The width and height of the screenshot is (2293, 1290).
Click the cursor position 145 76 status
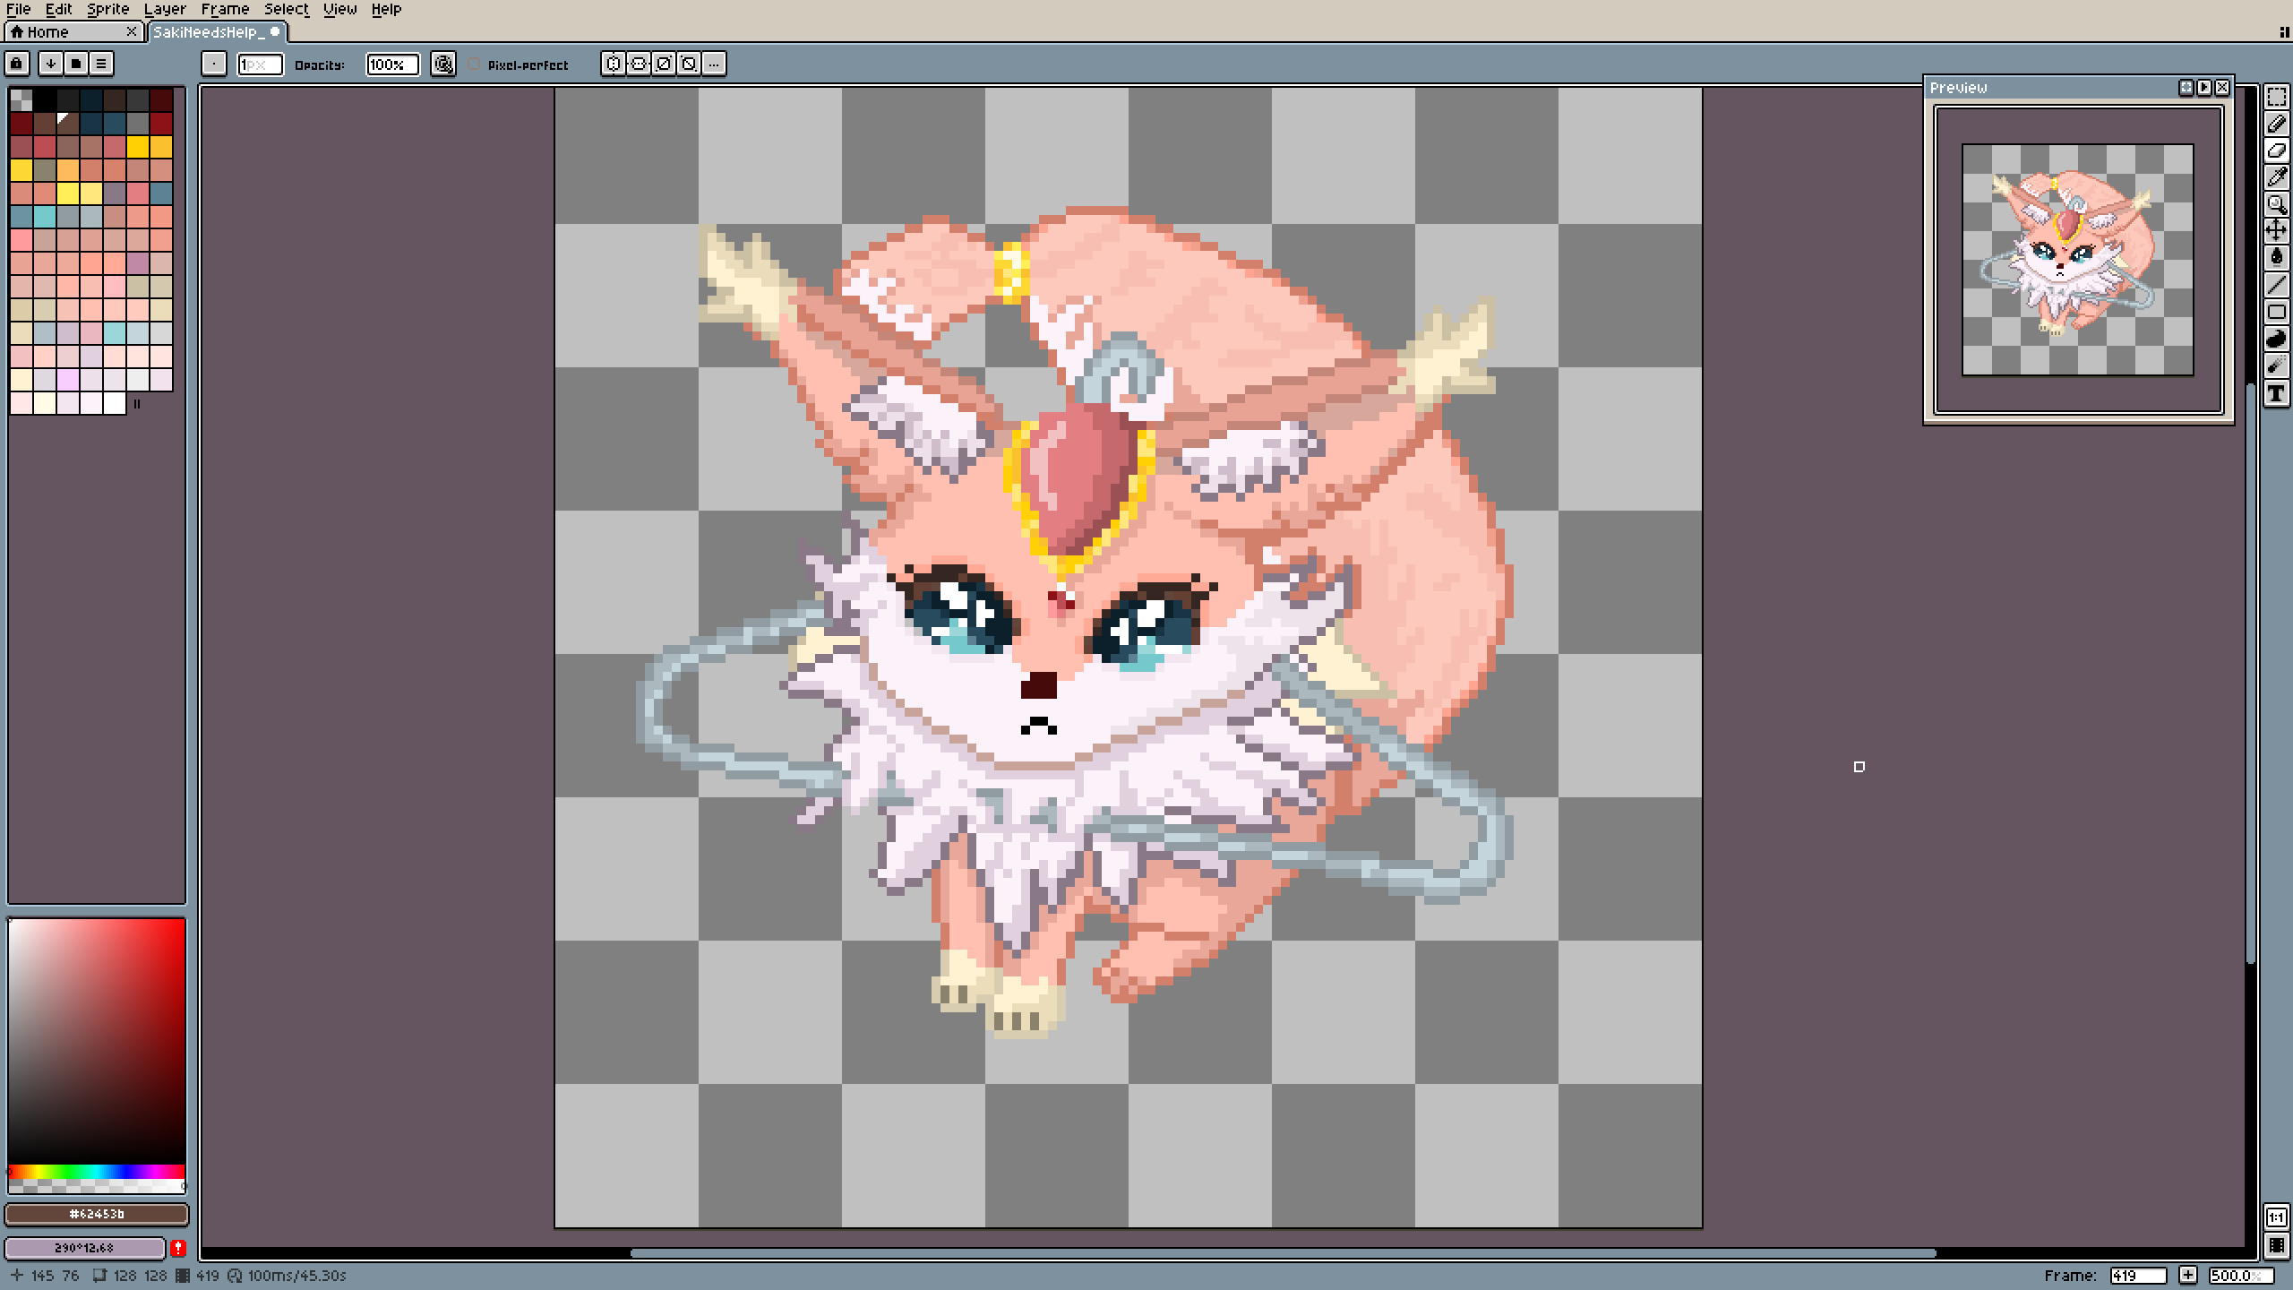click(x=45, y=1276)
